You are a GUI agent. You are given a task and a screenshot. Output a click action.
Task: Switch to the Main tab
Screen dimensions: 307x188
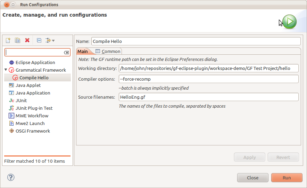(x=83, y=51)
